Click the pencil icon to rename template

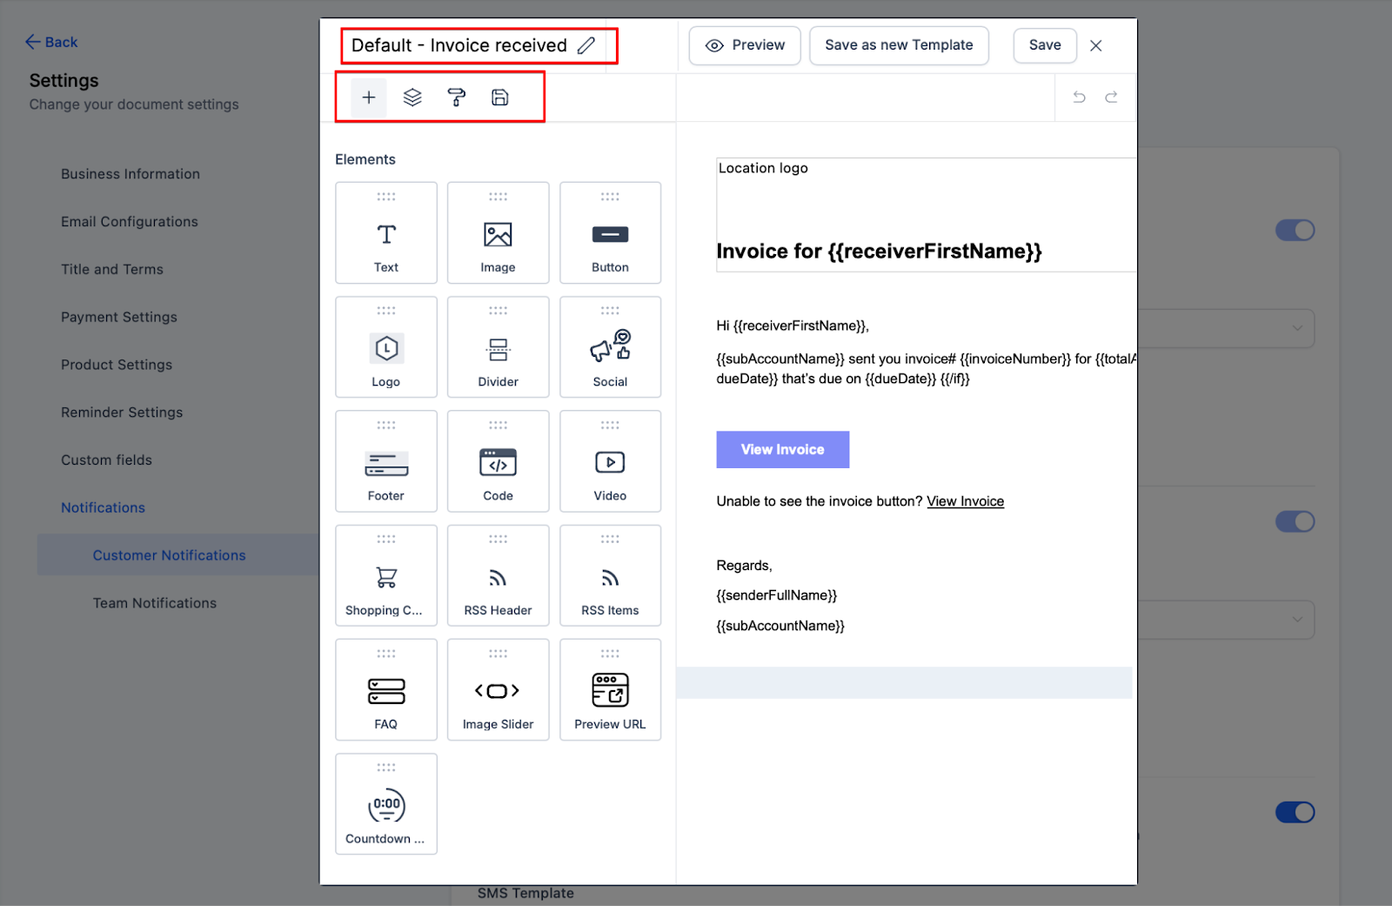tap(586, 45)
